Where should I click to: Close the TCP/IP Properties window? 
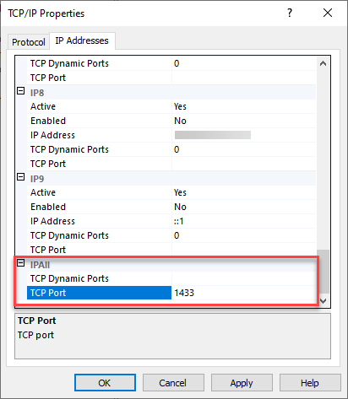(x=328, y=13)
